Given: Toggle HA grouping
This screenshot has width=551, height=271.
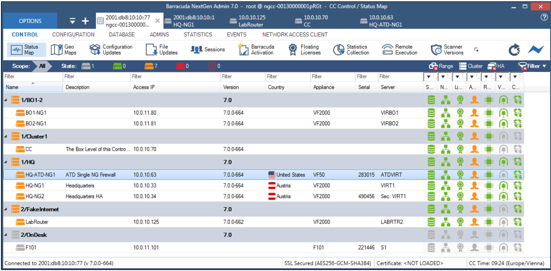Looking at the screenshot, I should pyautogui.click(x=496, y=66).
